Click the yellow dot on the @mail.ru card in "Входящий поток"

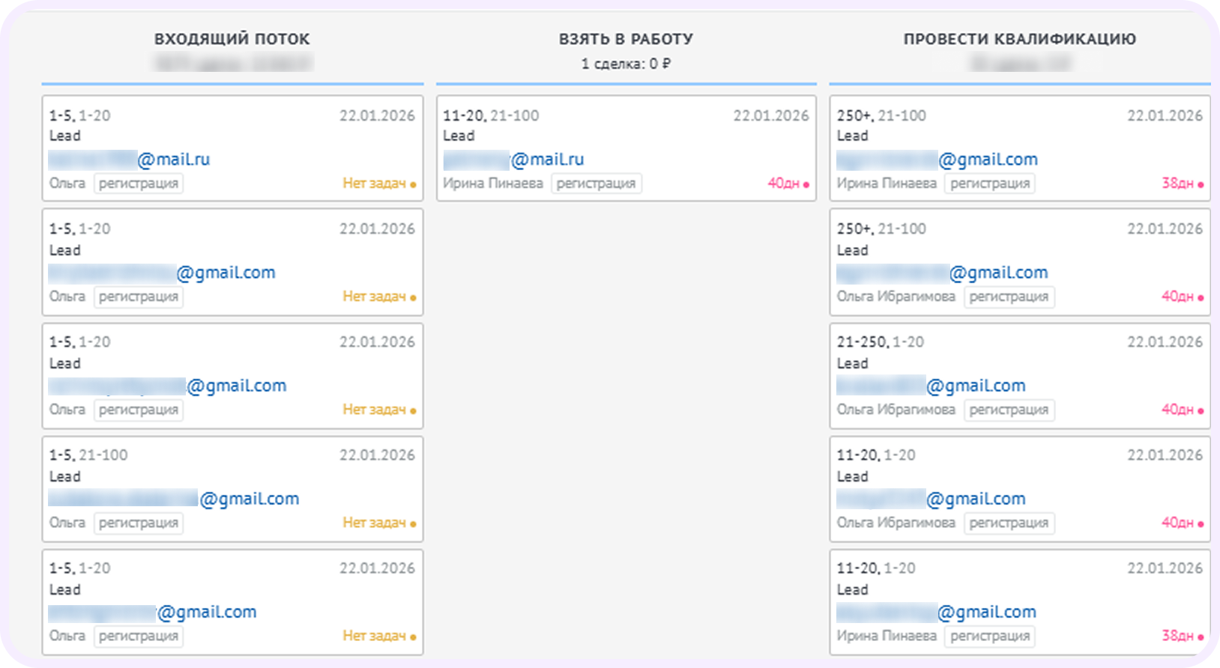[x=413, y=184]
